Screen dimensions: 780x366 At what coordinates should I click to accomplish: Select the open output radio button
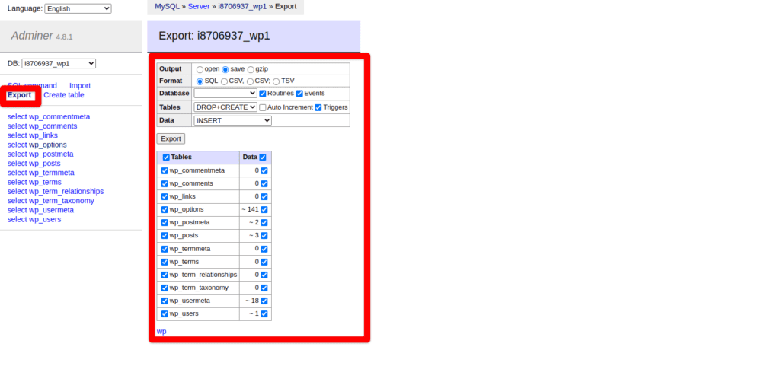point(200,69)
